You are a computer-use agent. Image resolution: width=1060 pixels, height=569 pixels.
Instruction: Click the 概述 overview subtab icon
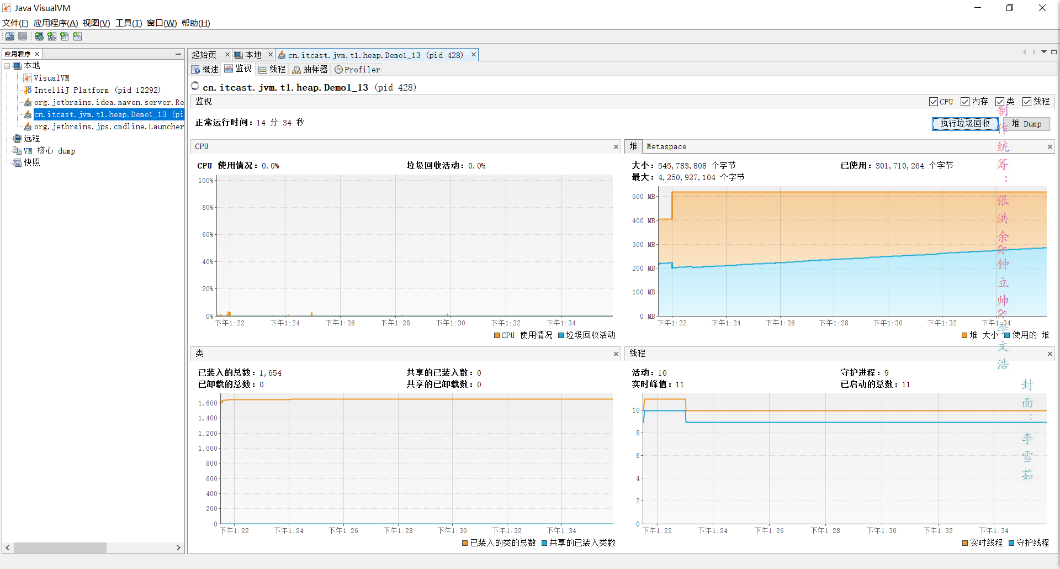195,70
